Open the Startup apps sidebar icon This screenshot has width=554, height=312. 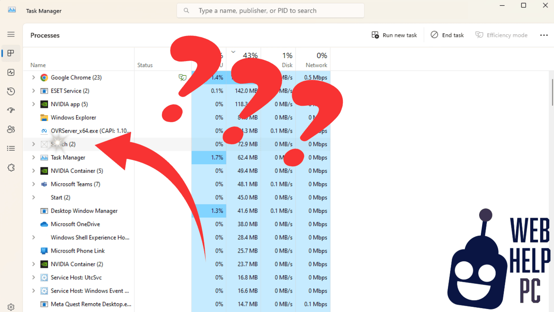click(x=11, y=110)
